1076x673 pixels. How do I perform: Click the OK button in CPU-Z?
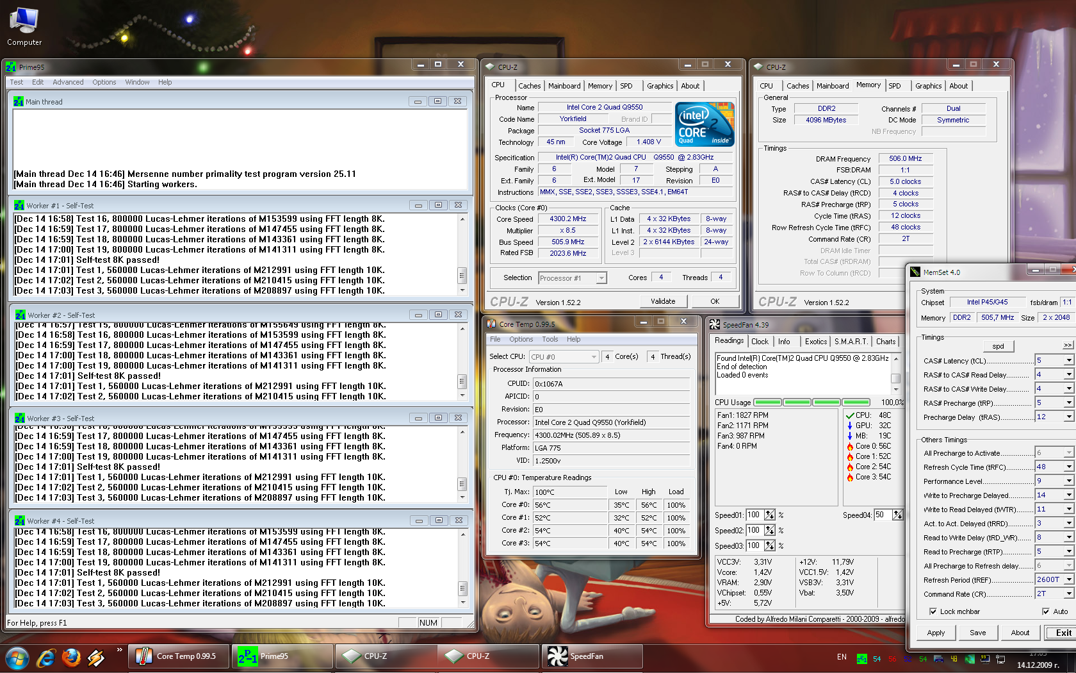pyautogui.click(x=715, y=301)
